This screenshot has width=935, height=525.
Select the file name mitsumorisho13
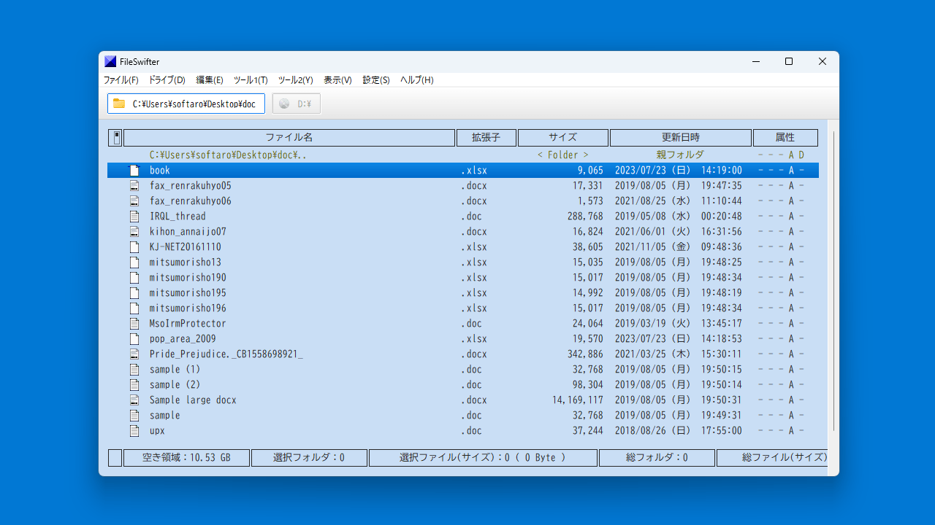(186, 262)
